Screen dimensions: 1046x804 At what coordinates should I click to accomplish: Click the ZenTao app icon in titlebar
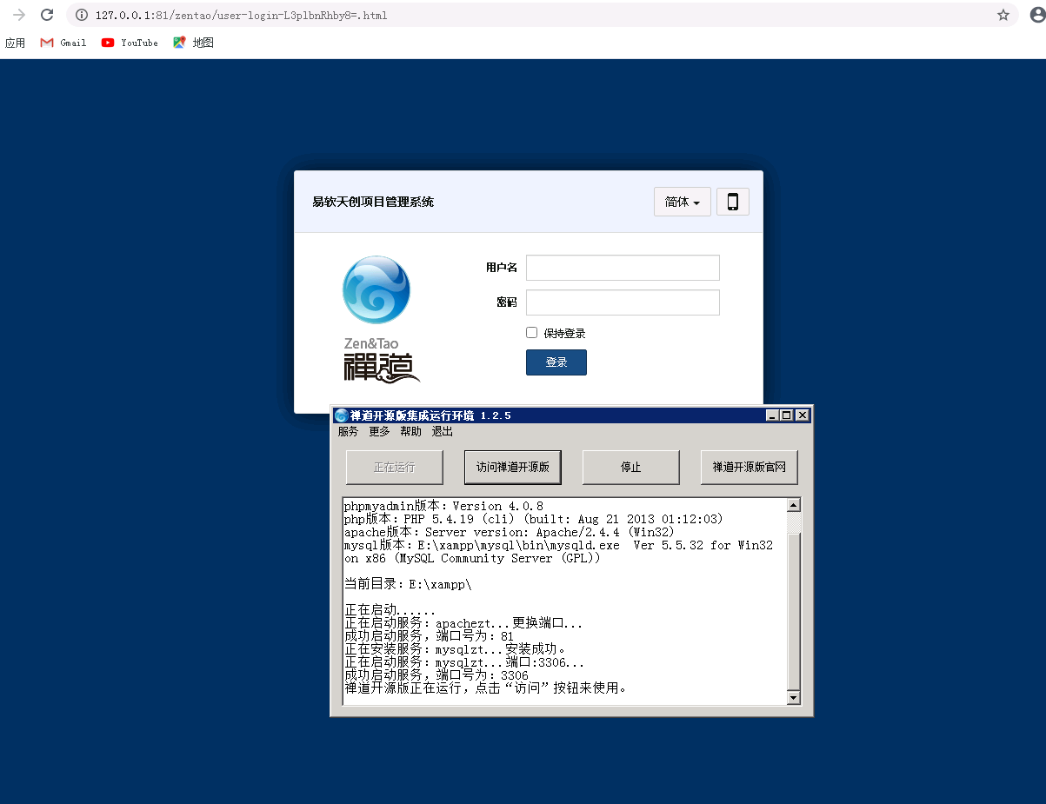click(x=341, y=415)
